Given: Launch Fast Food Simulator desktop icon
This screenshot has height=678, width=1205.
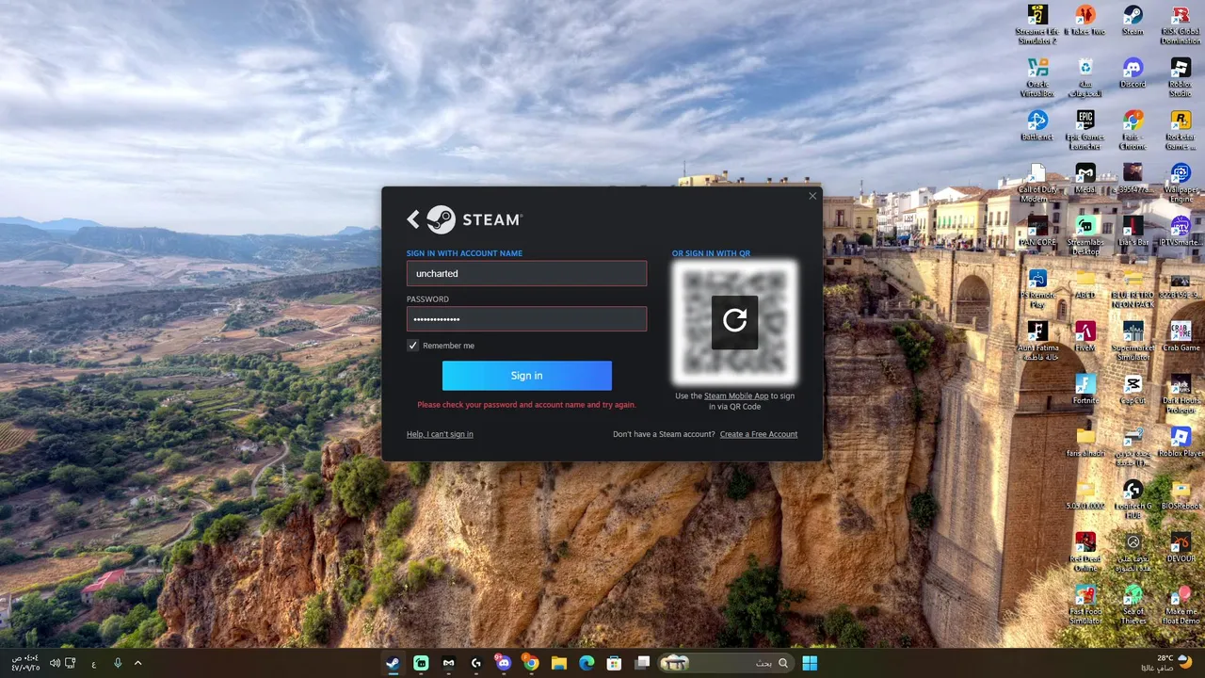Looking at the screenshot, I should tap(1085, 604).
